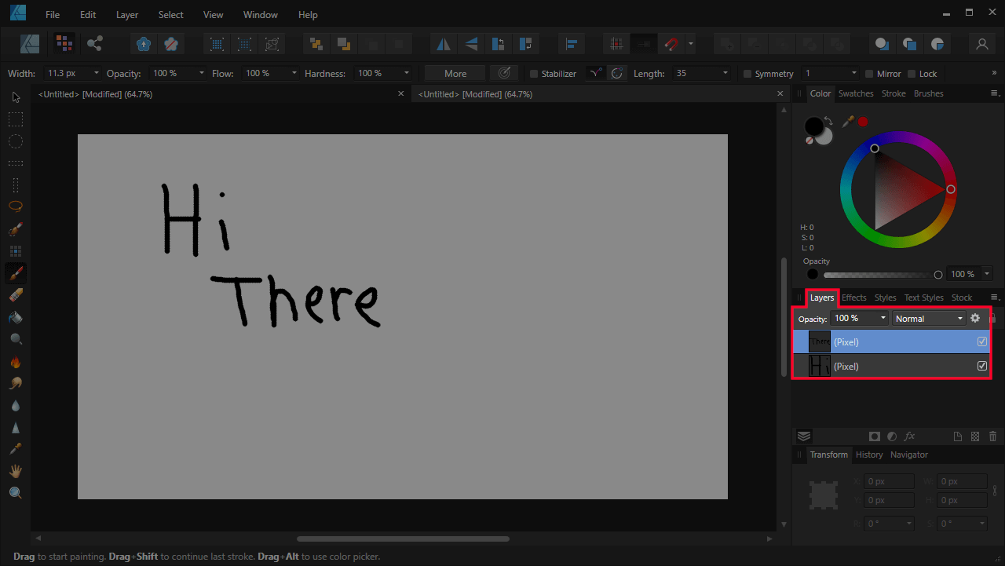The height and width of the screenshot is (566, 1005).
Task: Pick the Colour Picker tool
Action: click(15, 448)
